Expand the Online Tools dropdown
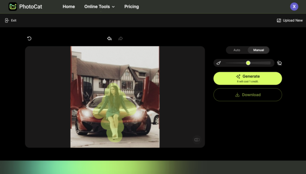The image size is (306, 174). (x=99, y=7)
